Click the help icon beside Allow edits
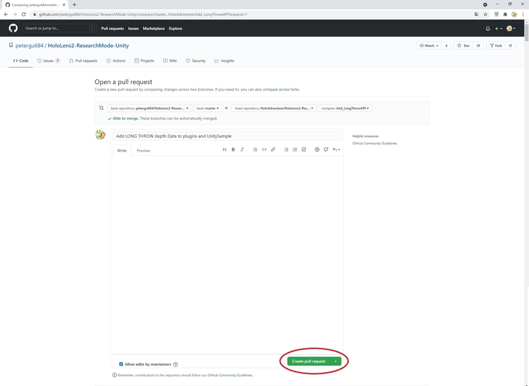The image size is (529, 386). pos(175,364)
